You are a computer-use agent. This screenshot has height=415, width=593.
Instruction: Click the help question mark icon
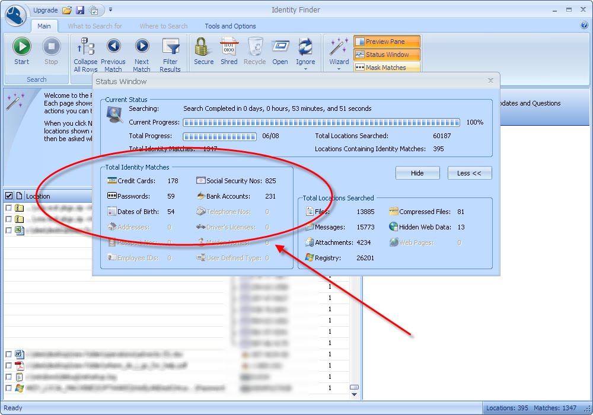coord(584,25)
